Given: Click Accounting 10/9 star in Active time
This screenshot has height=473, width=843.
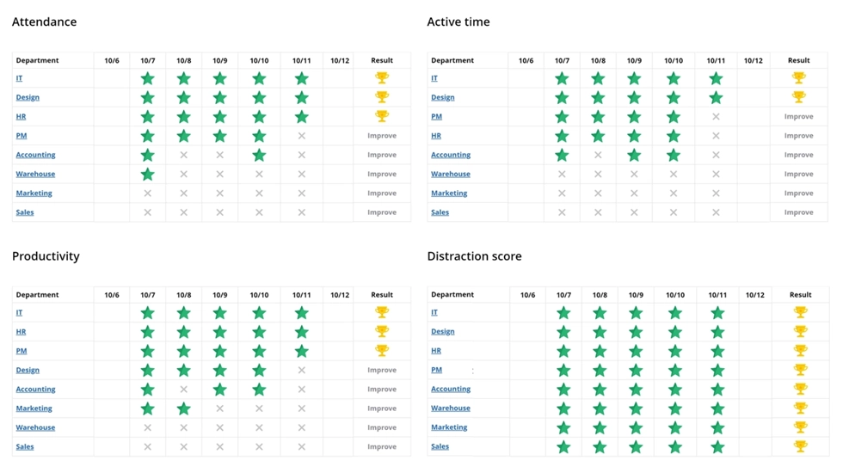Looking at the screenshot, I should pyautogui.click(x=634, y=155).
